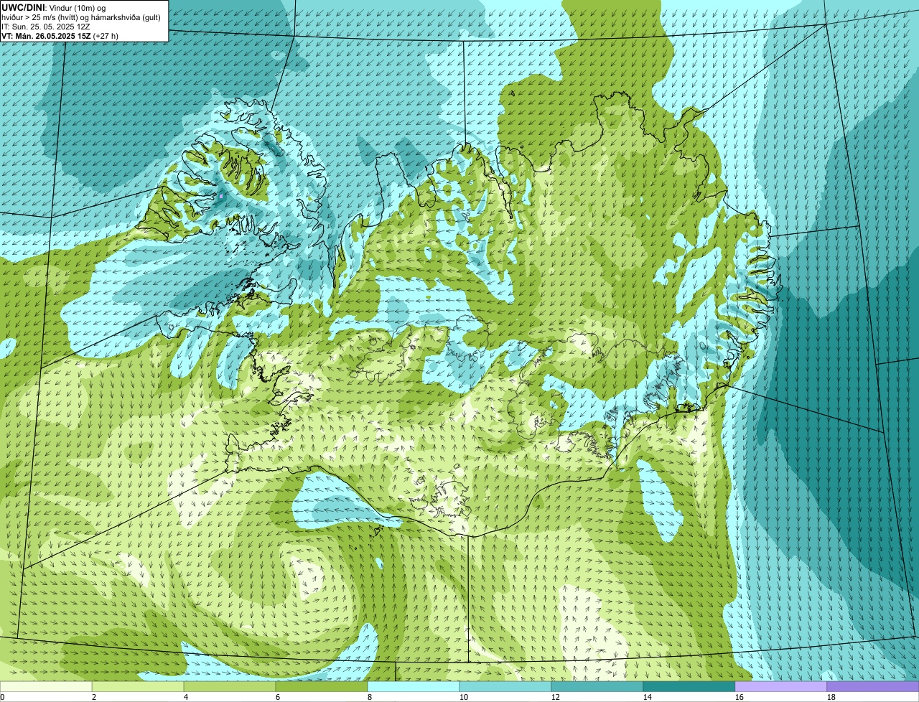Image resolution: width=919 pixels, height=702 pixels.
Task: Click the '14' label on the wind scale
Action: pyautogui.click(x=648, y=697)
